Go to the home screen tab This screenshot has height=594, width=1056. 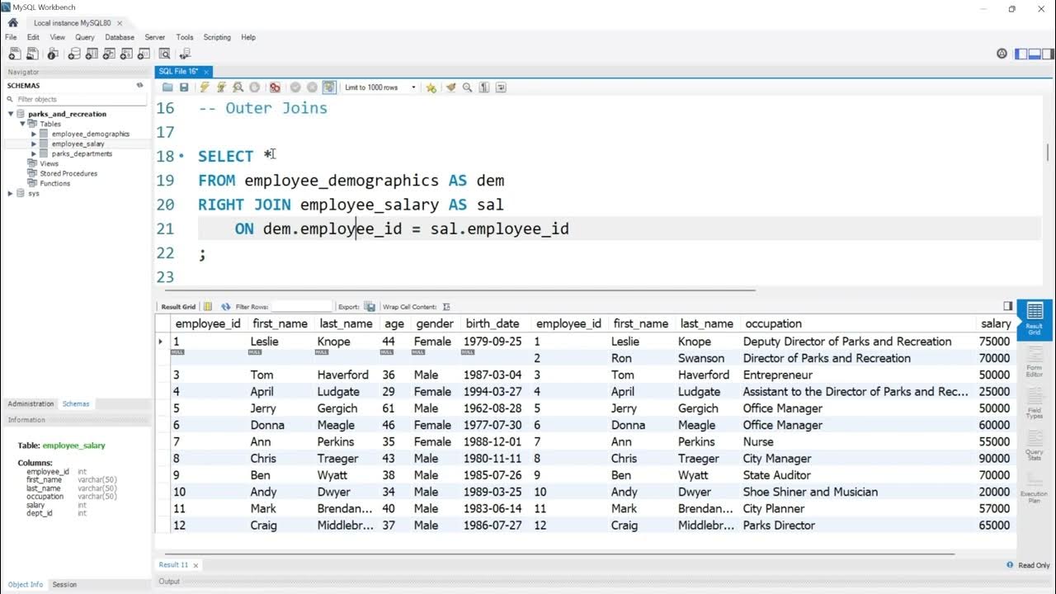pos(12,22)
